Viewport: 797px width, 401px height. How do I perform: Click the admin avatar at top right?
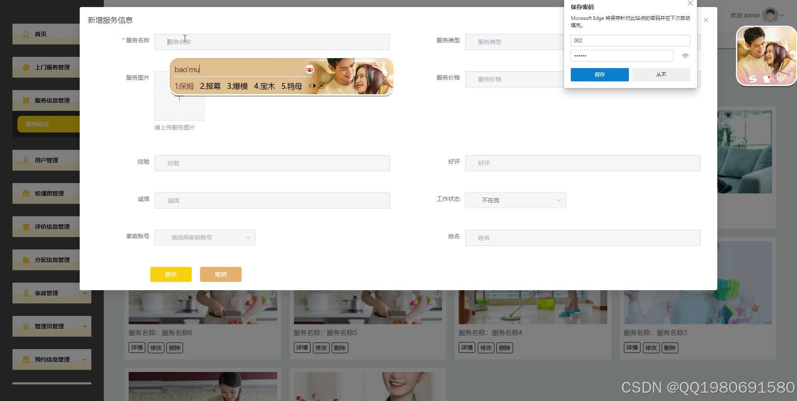pyautogui.click(x=770, y=15)
